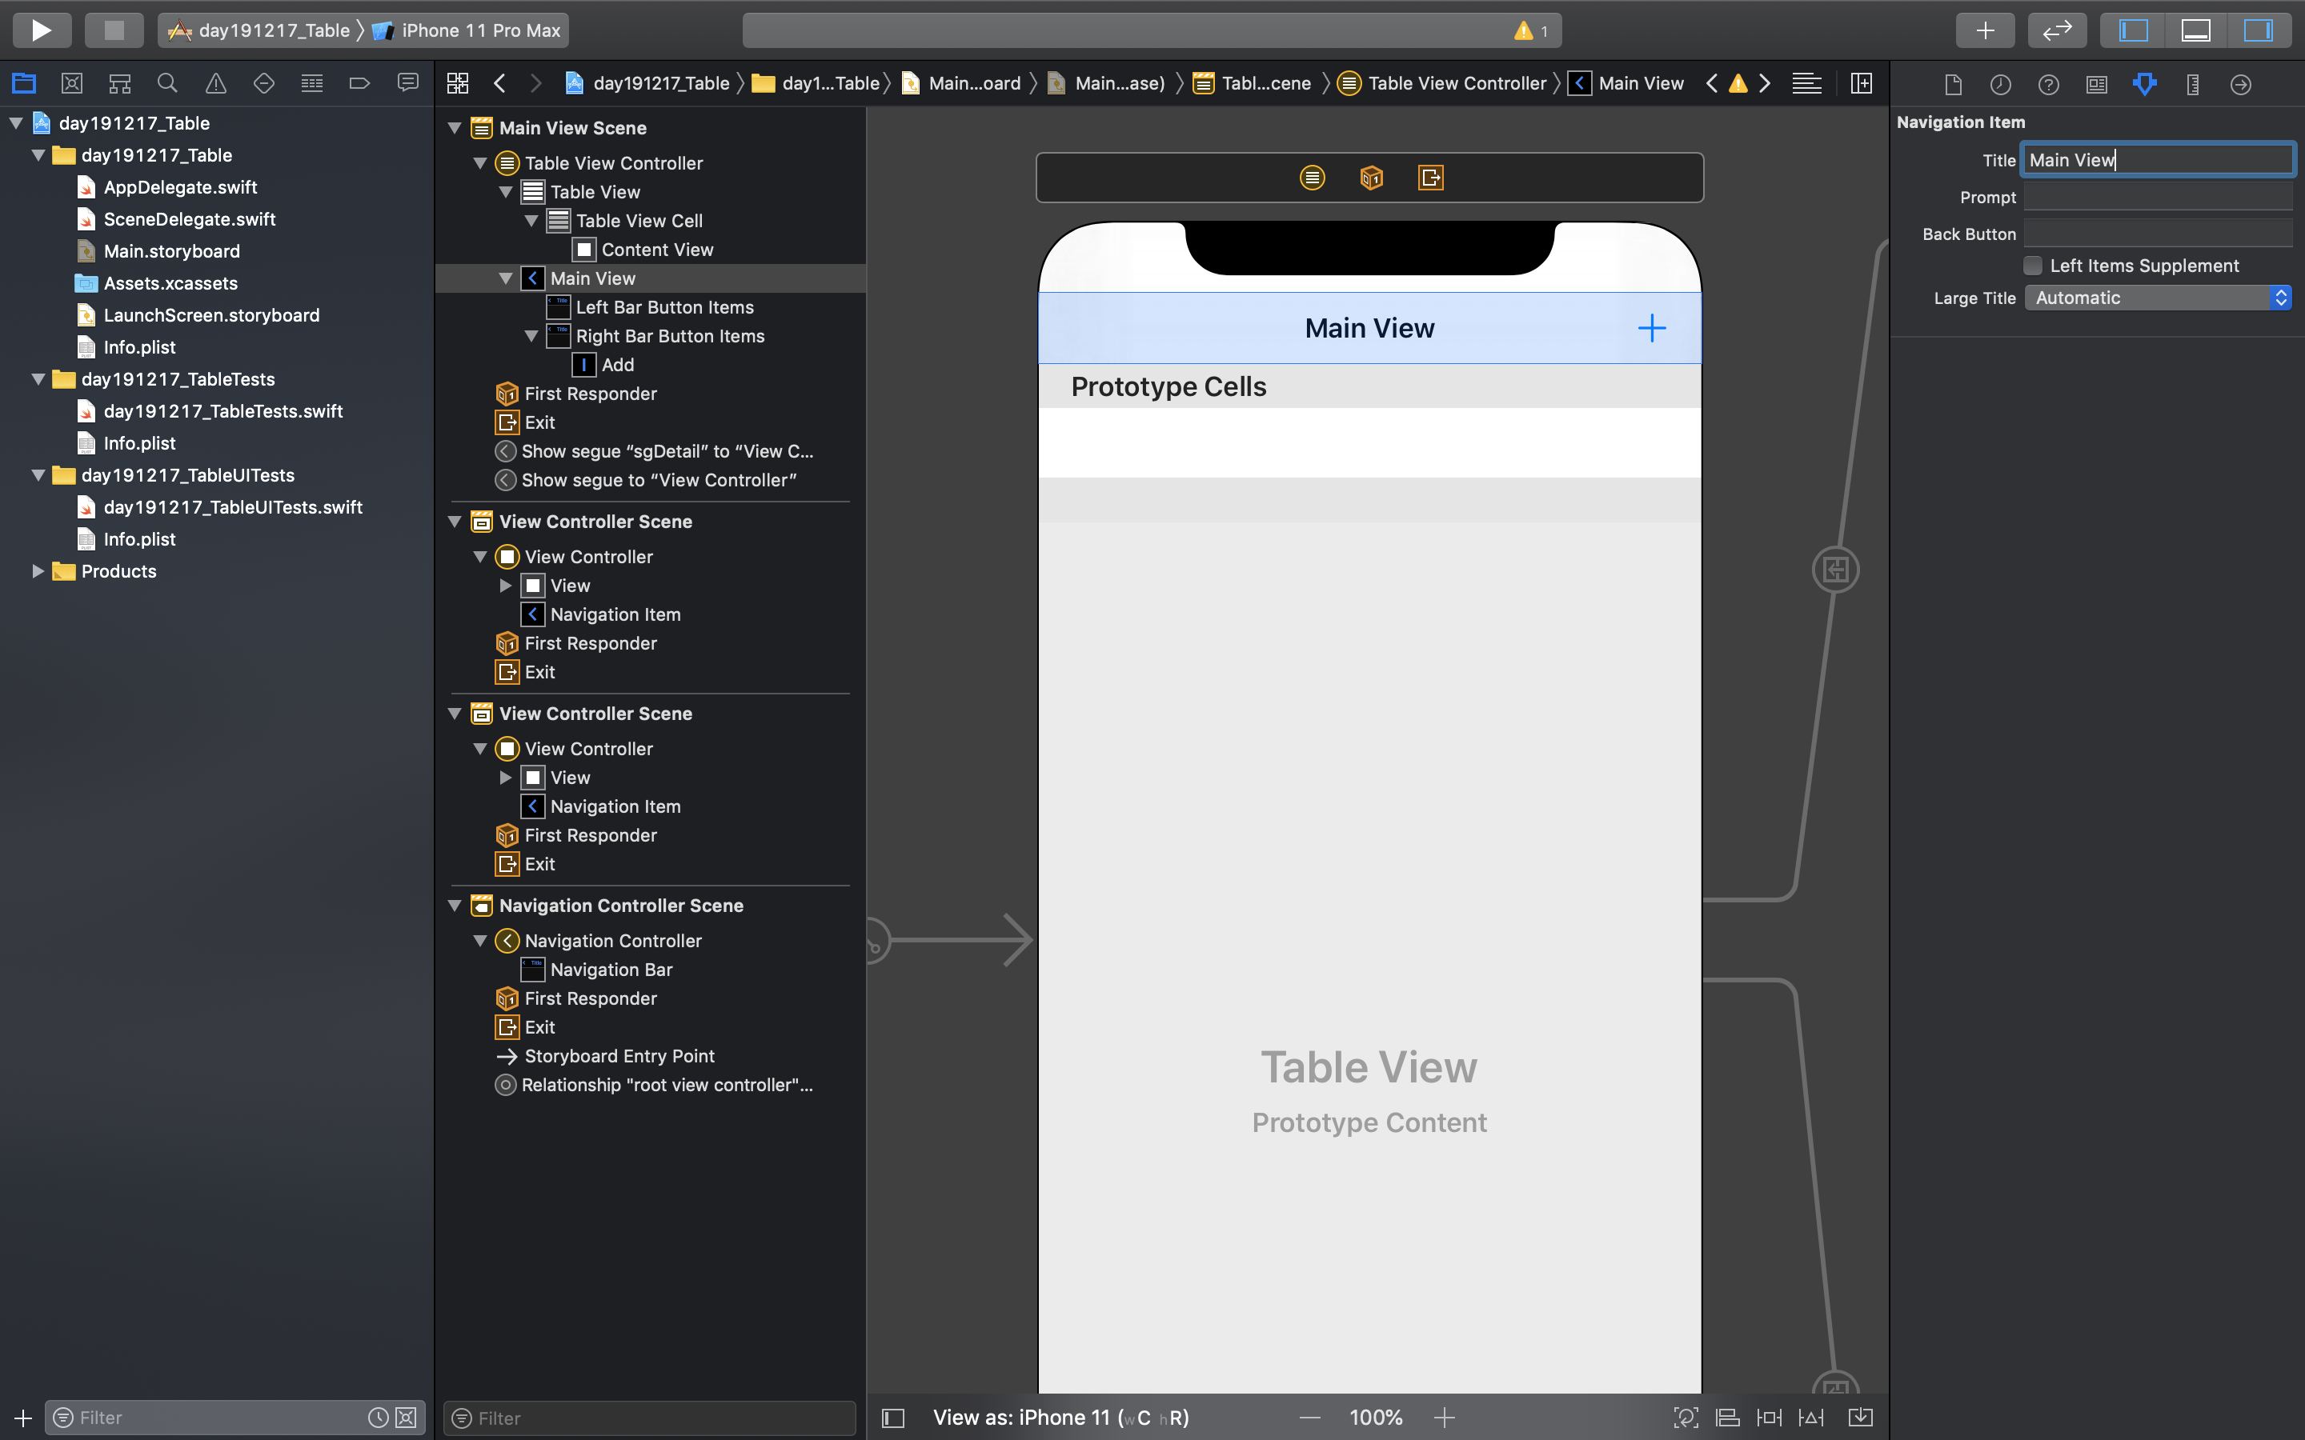The image size is (2305, 1440).
Task: Open the Connections inspector arrow icon
Action: pos(2240,85)
